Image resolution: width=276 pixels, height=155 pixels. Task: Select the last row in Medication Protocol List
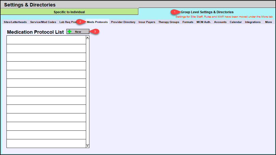[46, 143]
